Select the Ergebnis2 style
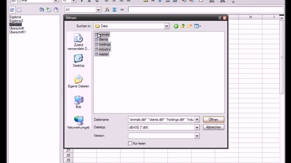Image resolution: width=291 pixels, height=163 pixels. click(x=16, y=21)
